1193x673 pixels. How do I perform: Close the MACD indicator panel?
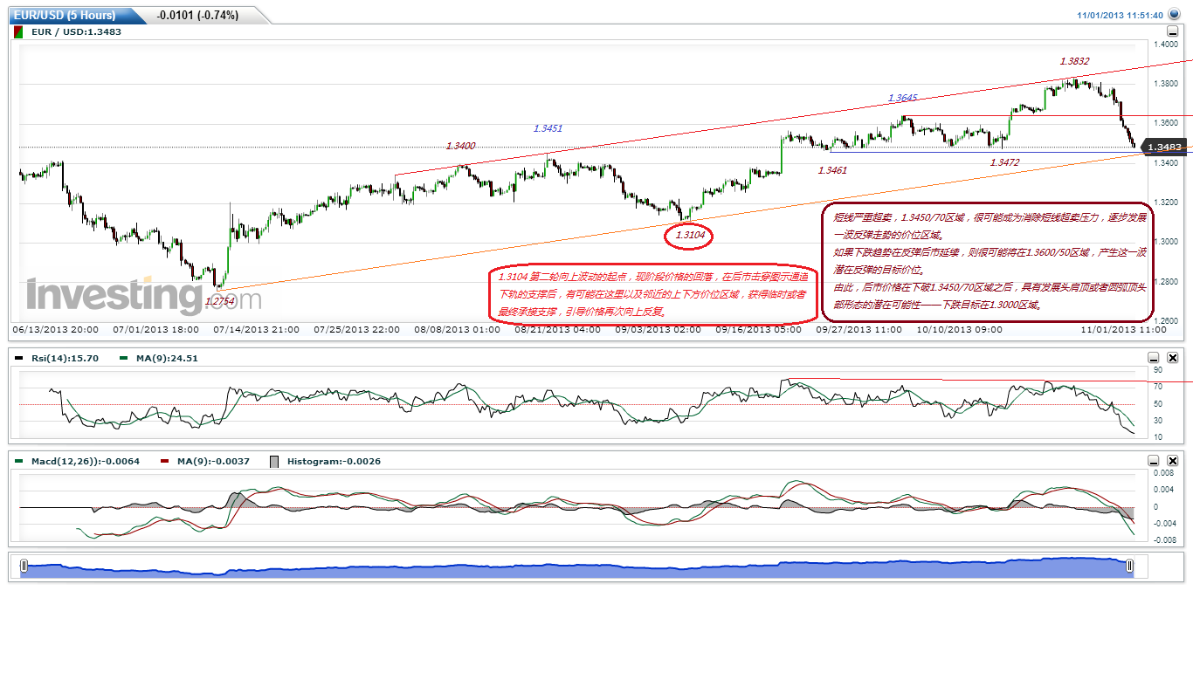(1172, 461)
